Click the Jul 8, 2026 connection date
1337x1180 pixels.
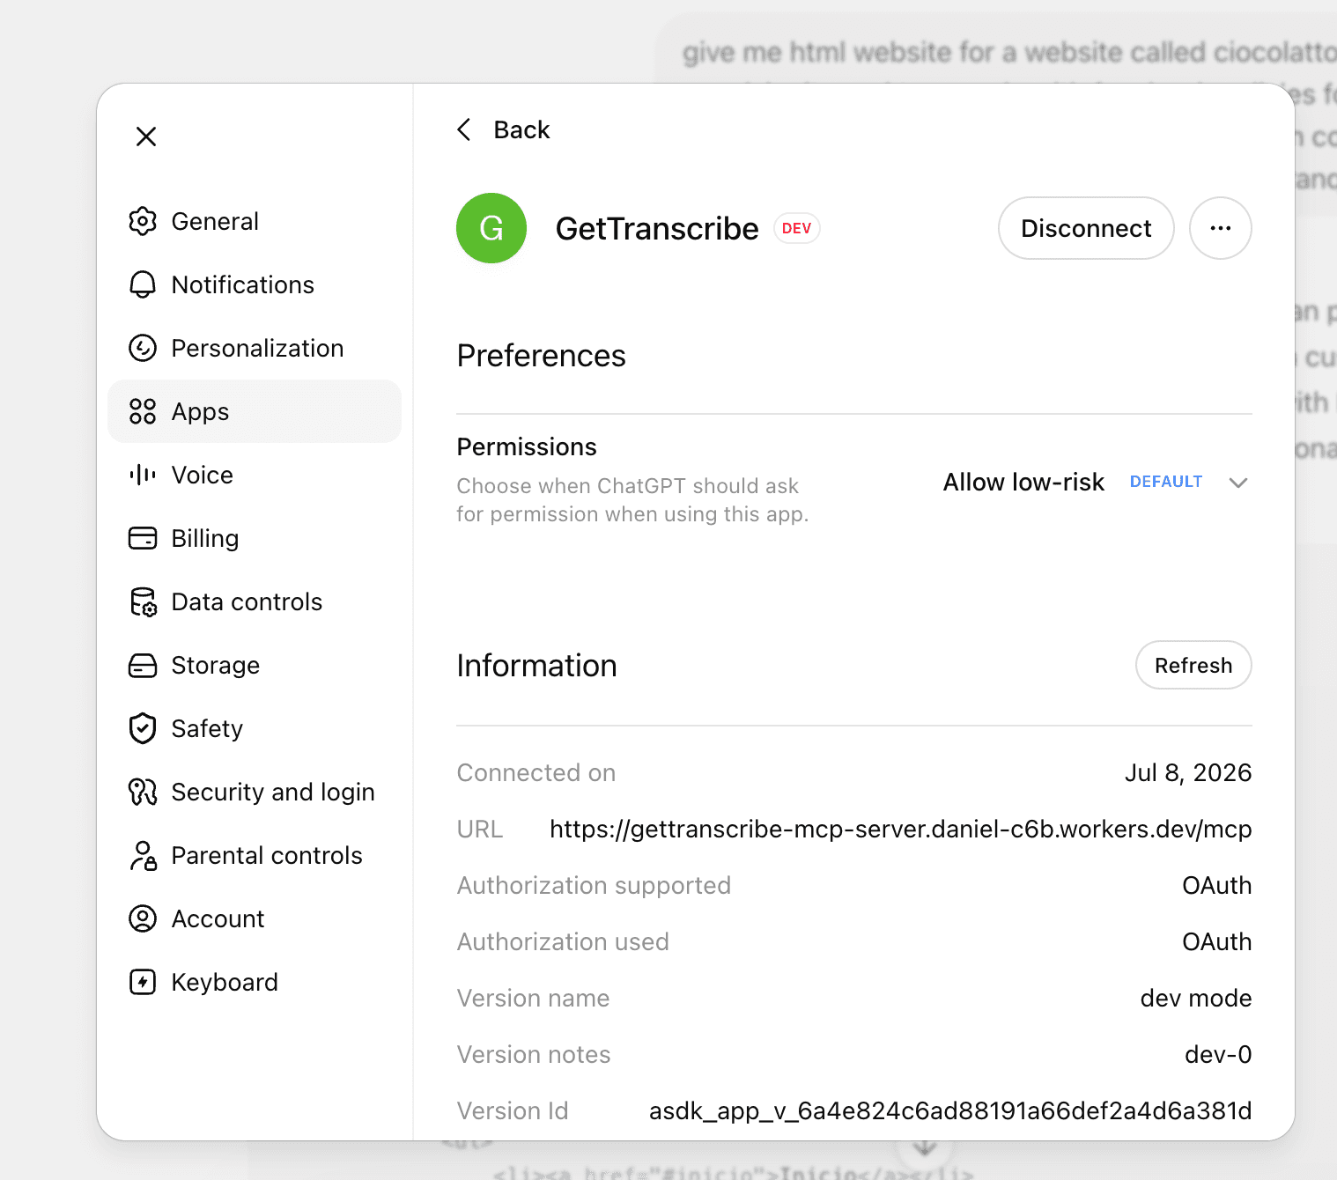click(x=1188, y=772)
